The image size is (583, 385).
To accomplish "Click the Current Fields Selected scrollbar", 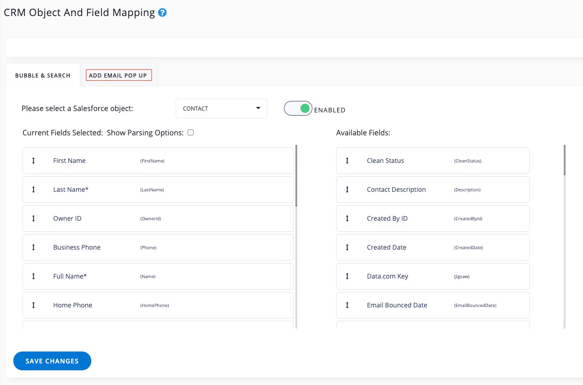I will 296,175.
